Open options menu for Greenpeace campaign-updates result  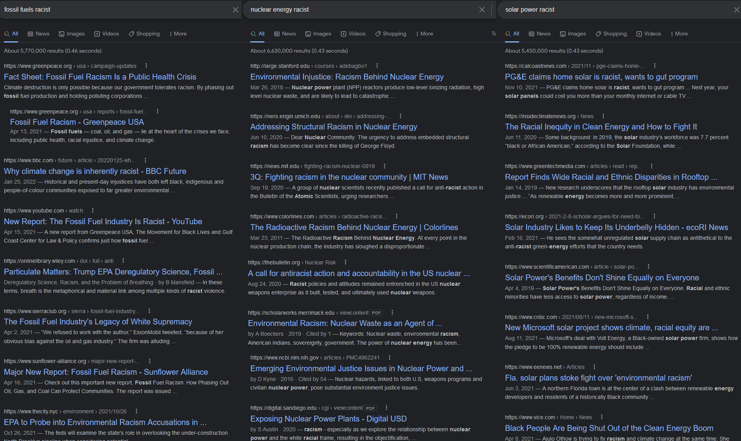(x=146, y=66)
